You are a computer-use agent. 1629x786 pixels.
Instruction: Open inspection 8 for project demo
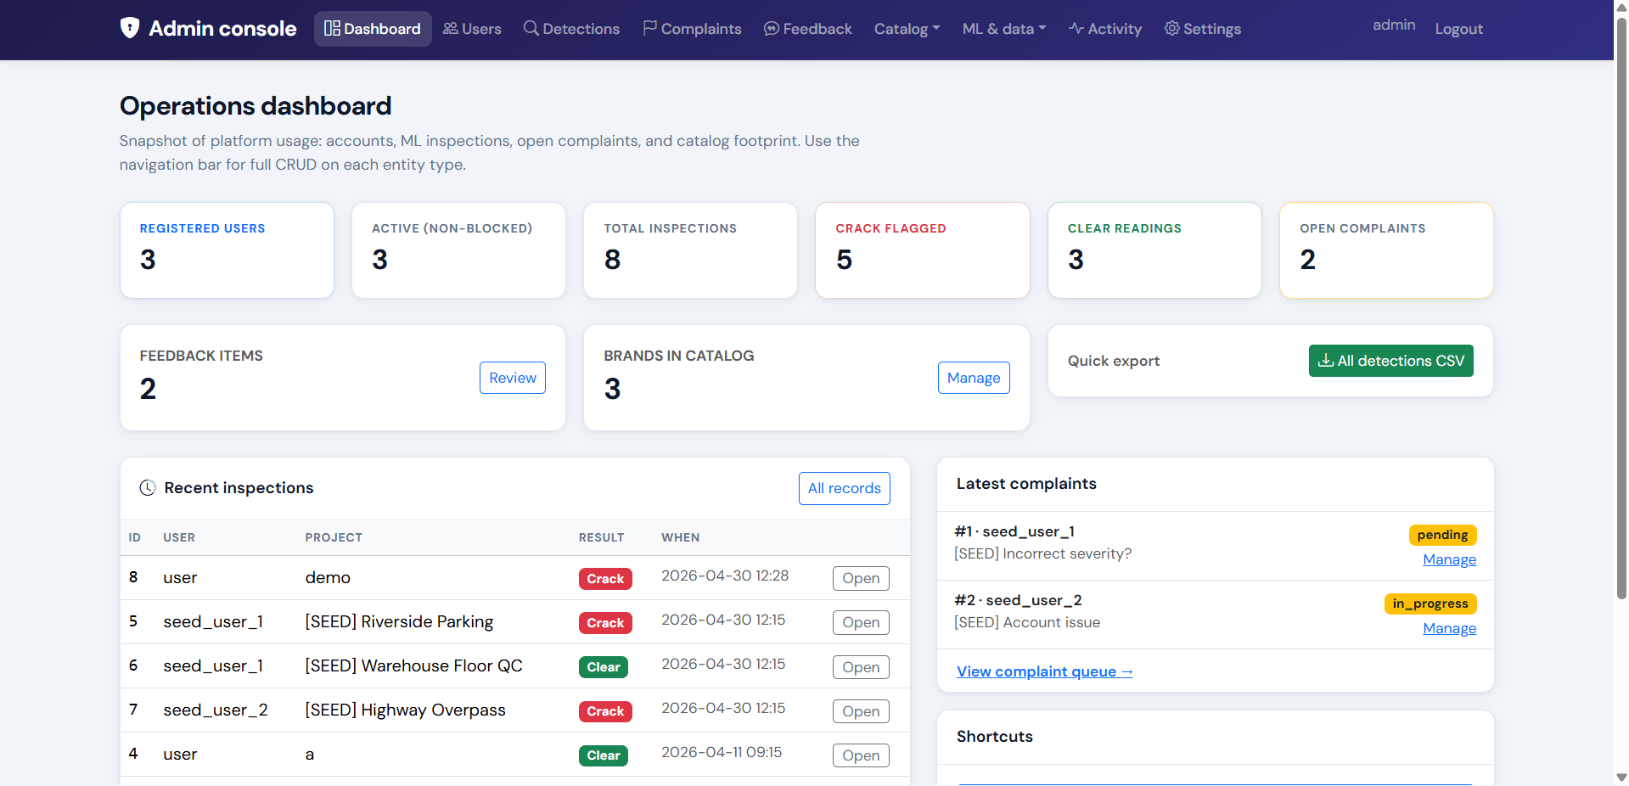pos(861,578)
